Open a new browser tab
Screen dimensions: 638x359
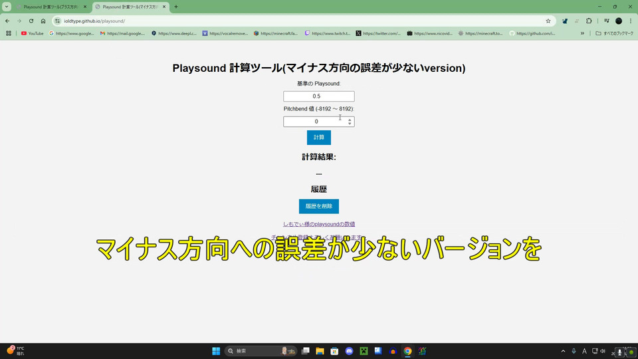[x=176, y=7]
